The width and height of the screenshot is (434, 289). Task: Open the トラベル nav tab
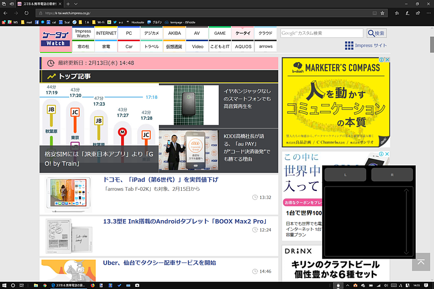tap(151, 47)
